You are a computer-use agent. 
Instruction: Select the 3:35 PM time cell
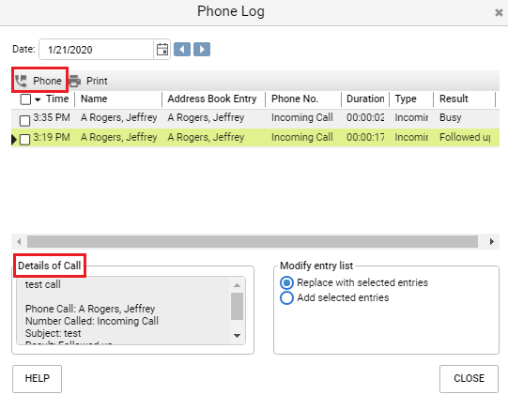click(52, 117)
